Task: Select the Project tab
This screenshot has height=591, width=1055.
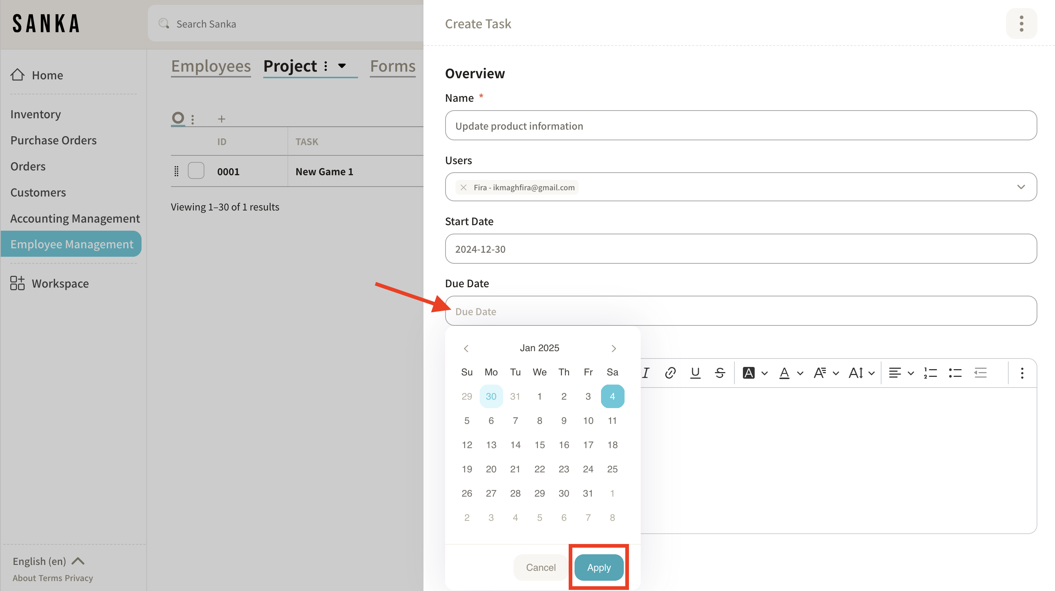Action: click(x=290, y=66)
